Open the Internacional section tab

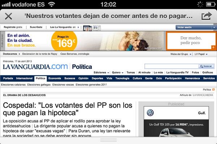24,78
